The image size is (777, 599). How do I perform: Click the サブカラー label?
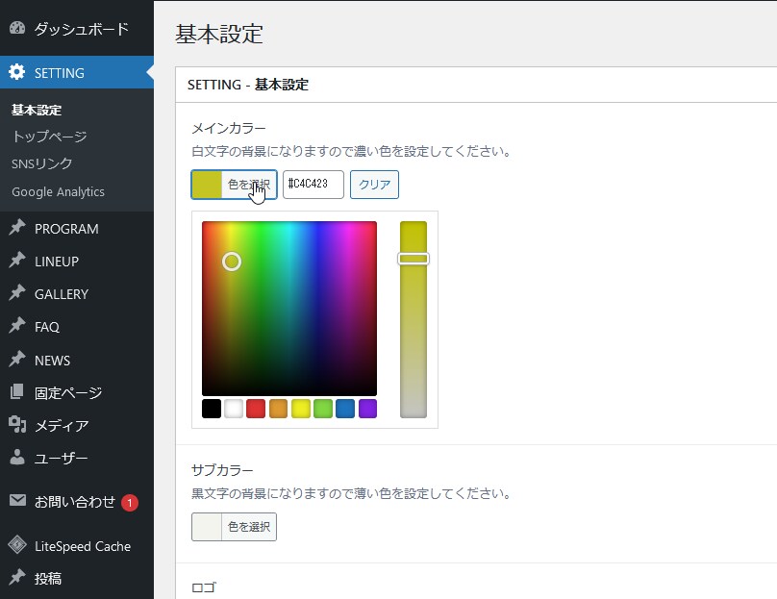(x=222, y=470)
